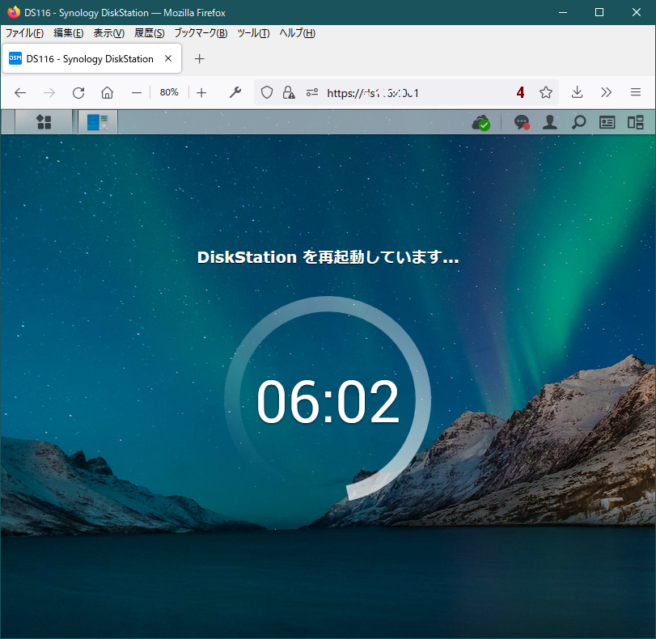This screenshot has width=656, height=639.
Task: Open the Control Panel taskbar app
Action: (x=98, y=122)
